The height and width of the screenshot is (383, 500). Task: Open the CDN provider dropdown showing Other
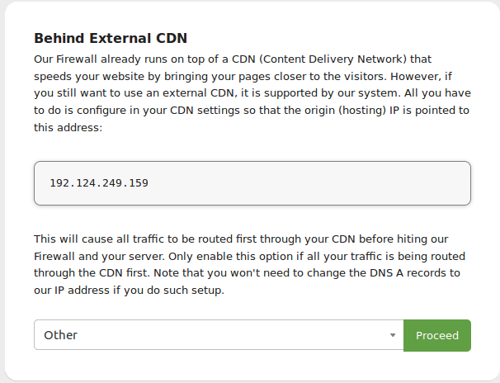tap(219, 335)
